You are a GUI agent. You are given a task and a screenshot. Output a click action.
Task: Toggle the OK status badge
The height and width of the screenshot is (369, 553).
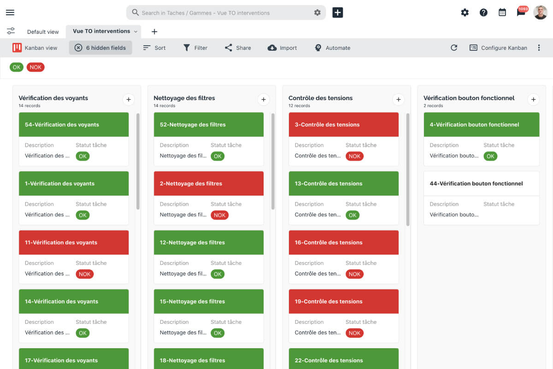[17, 67]
